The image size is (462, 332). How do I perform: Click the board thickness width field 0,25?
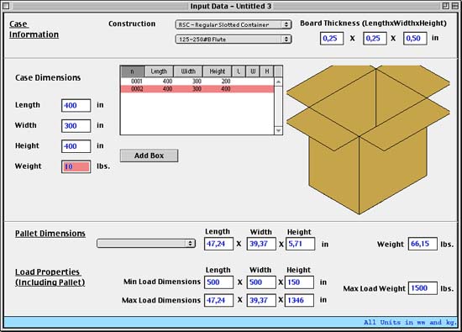tap(375, 39)
